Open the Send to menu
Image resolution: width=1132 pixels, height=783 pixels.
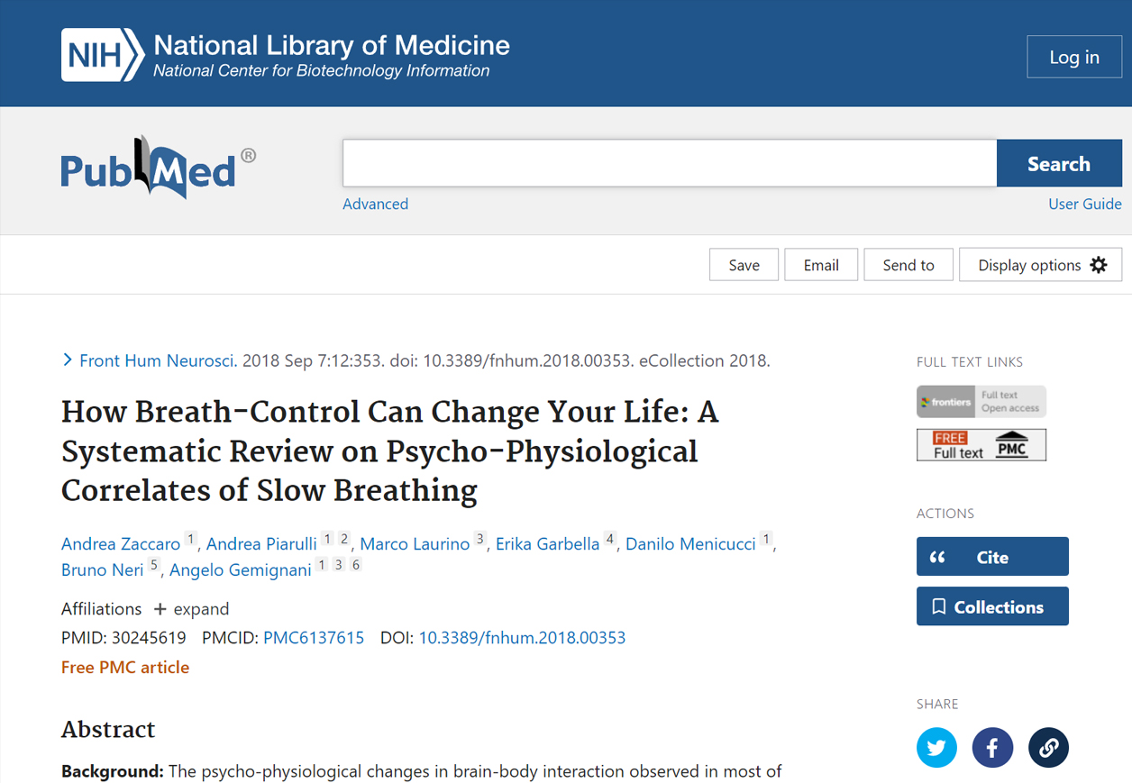(x=908, y=265)
